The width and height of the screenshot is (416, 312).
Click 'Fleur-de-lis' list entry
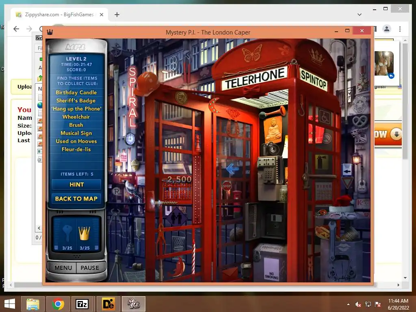click(76, 149)
